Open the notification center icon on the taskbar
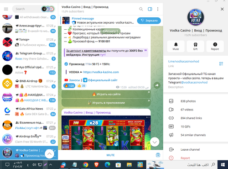Screen dimensions: 228x169 click(7, 164)
